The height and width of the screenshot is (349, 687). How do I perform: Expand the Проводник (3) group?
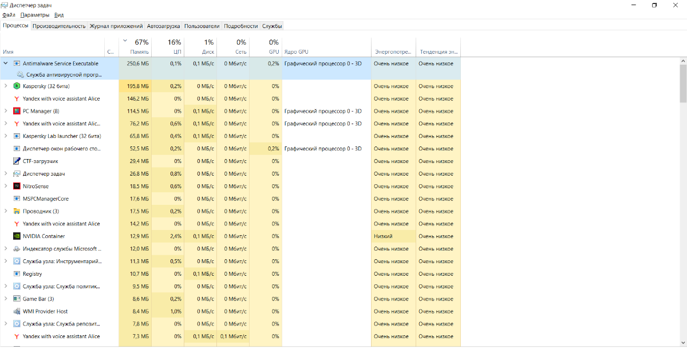(x=6, y=212)
